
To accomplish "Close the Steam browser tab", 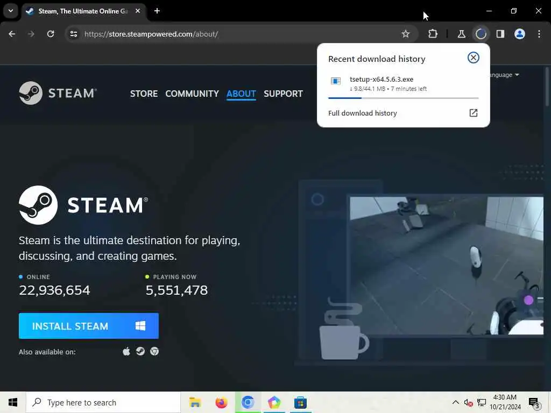I will coord(138,11).
